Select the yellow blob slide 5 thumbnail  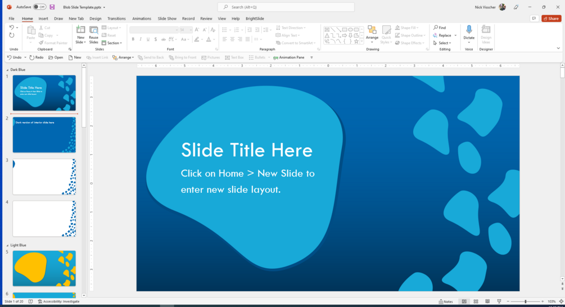point(44,268)
